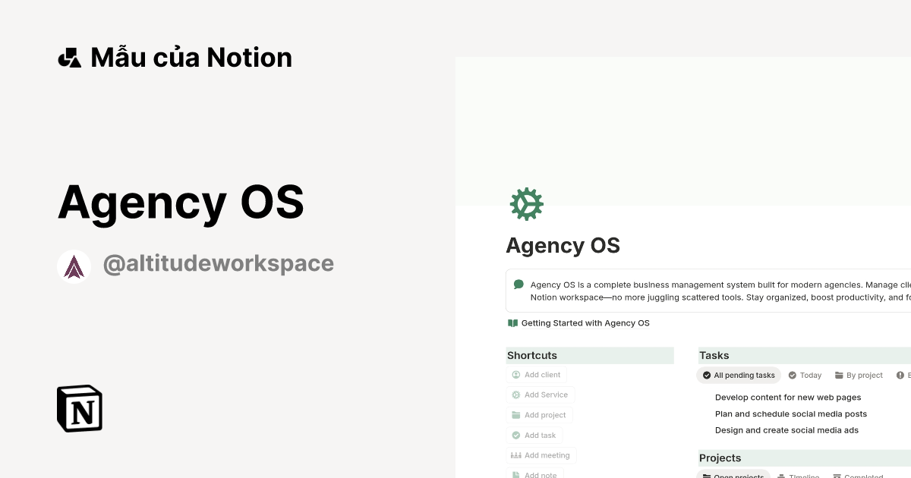Click the speech bubble icon in the callout

point(519,284)
